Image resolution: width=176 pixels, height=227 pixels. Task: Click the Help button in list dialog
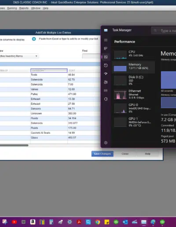[x=148, y=154]
